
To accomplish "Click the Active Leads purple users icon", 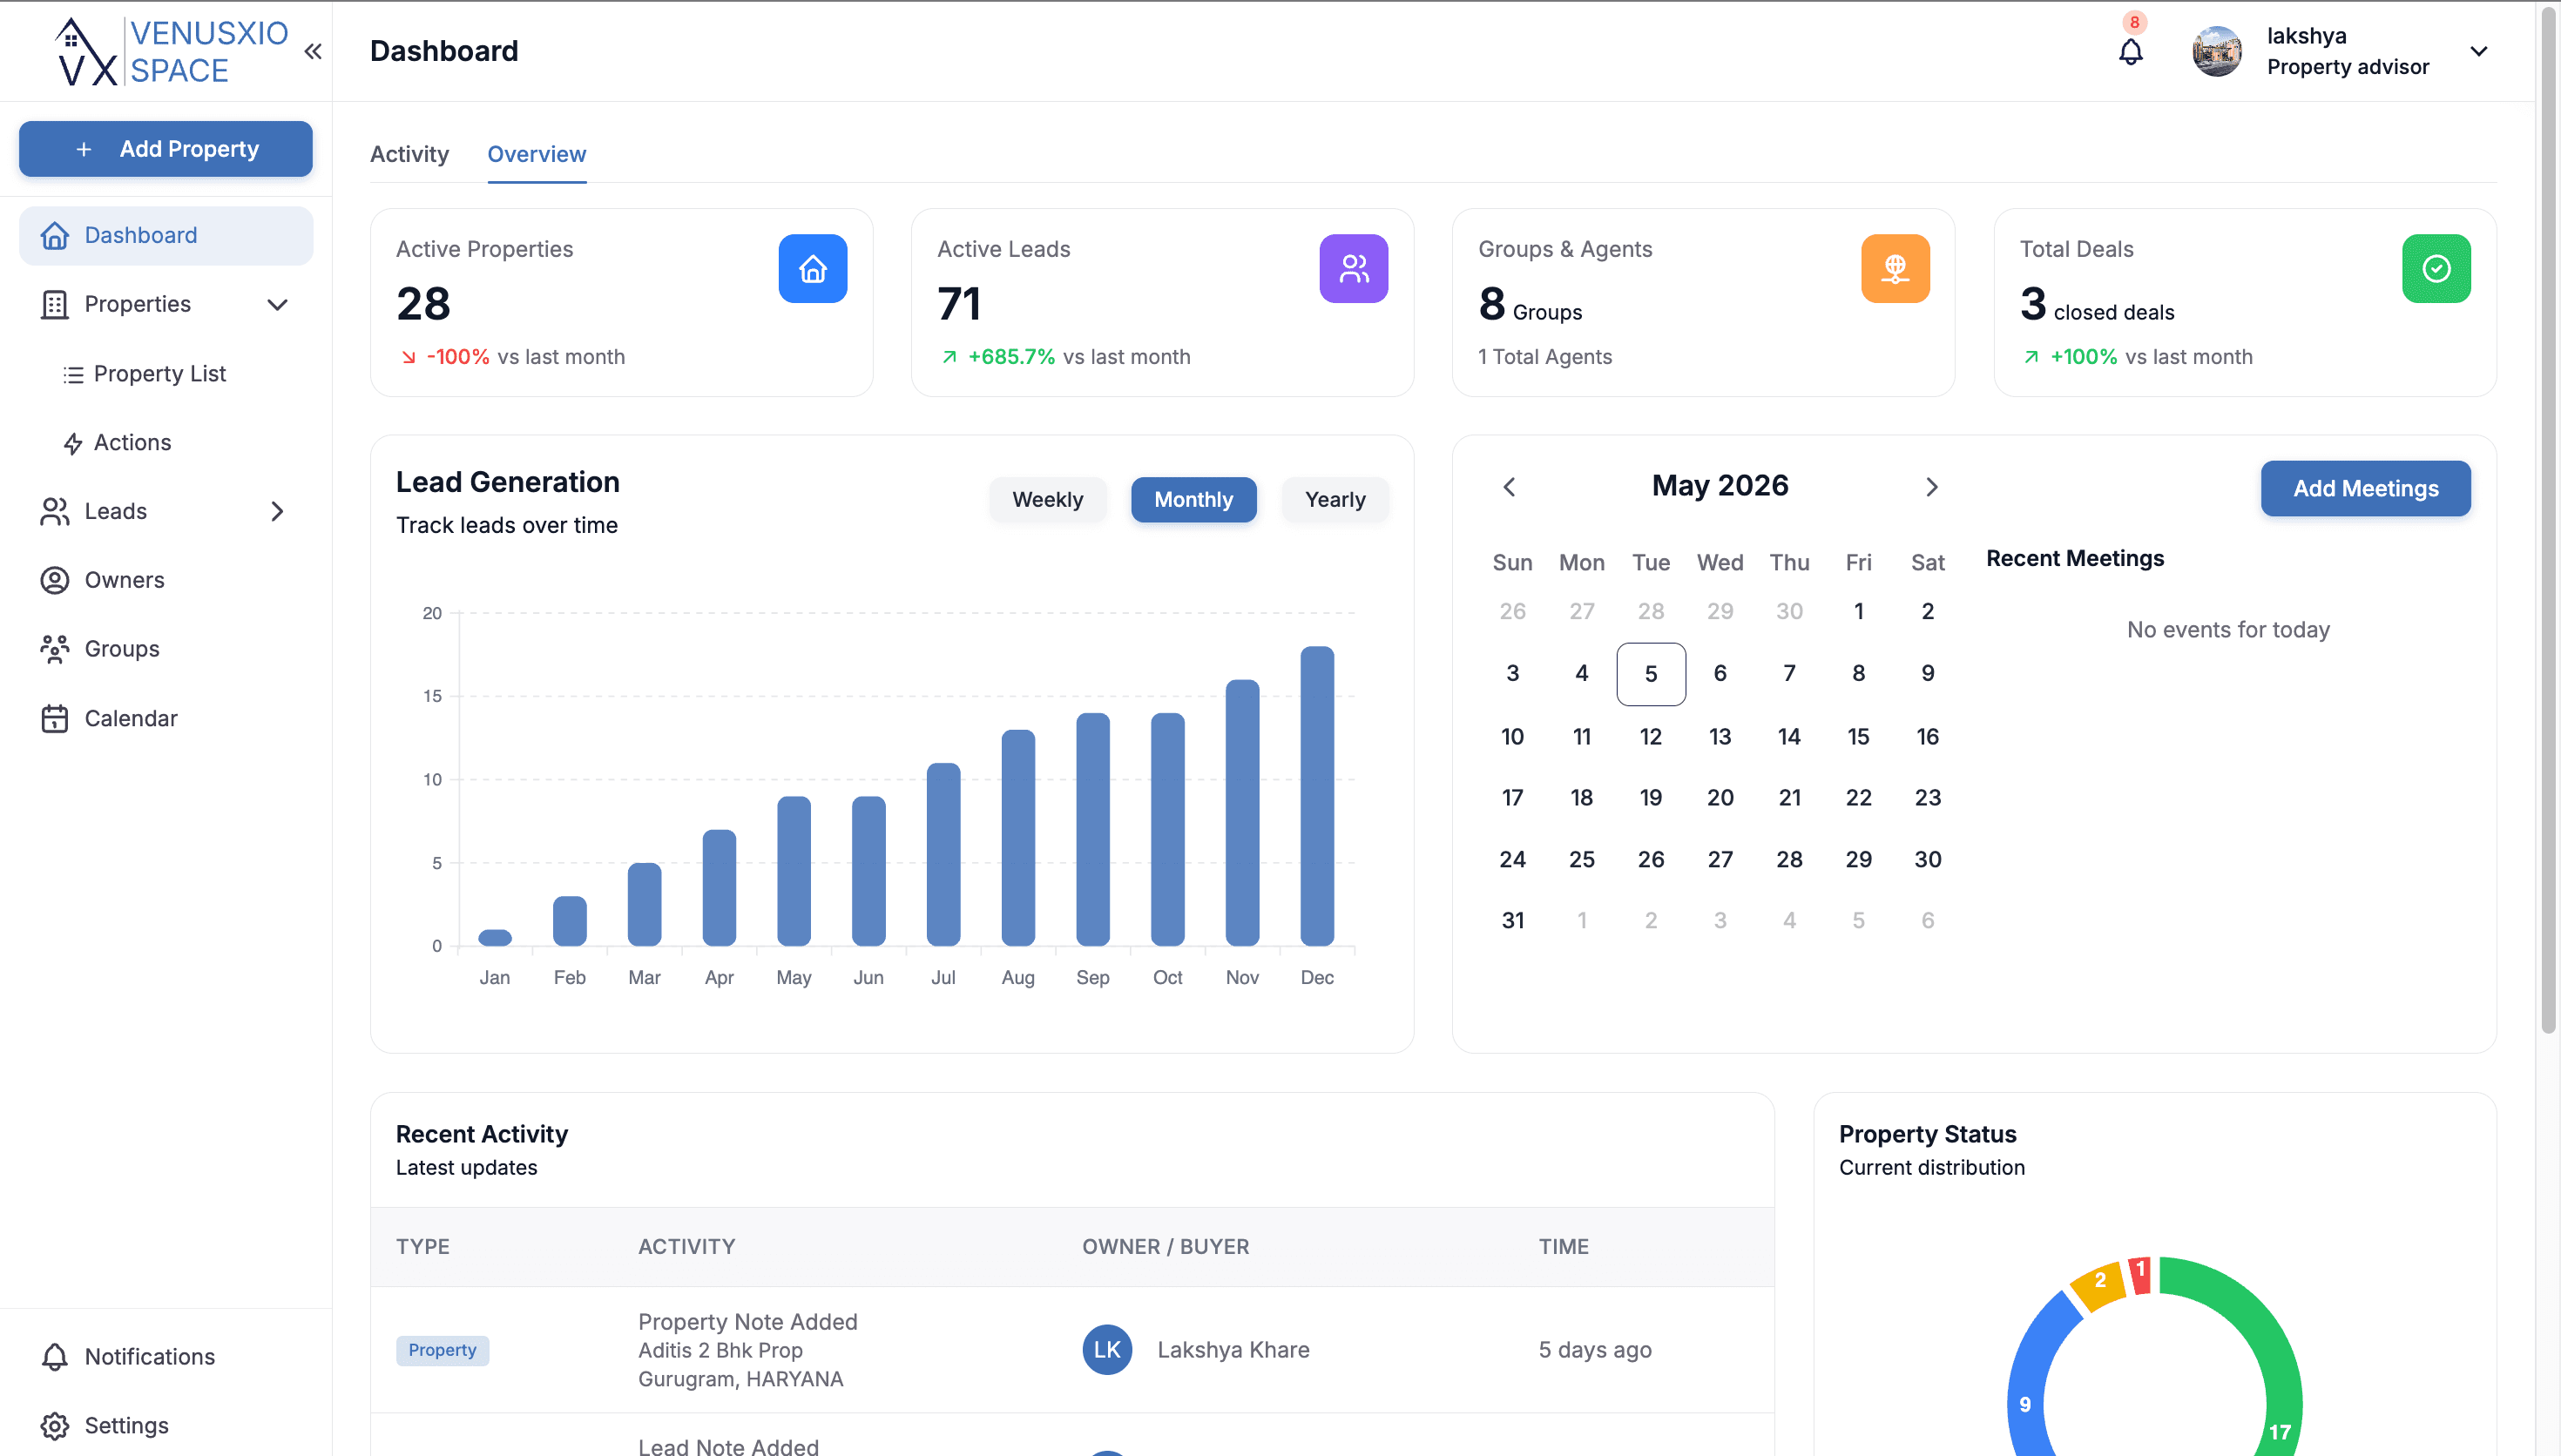I will point(1353,268).
